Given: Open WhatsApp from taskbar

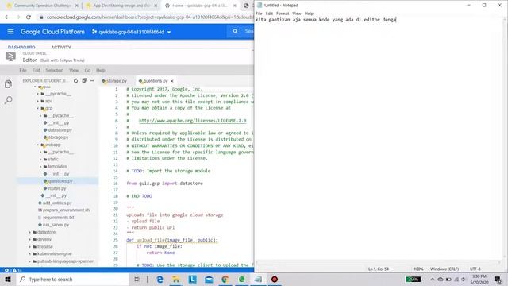Looking at the screenshot, I should click(241, 279).
